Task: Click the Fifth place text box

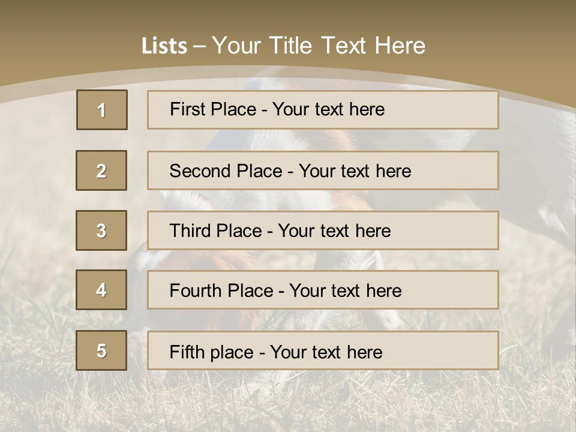Action: coord(323,350)
